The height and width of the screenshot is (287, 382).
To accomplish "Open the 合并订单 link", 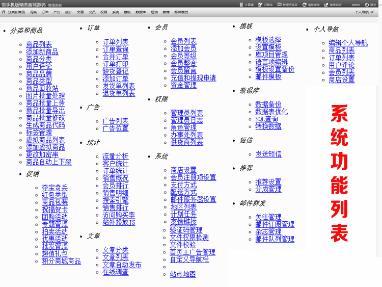I will (x=116, y=57).
